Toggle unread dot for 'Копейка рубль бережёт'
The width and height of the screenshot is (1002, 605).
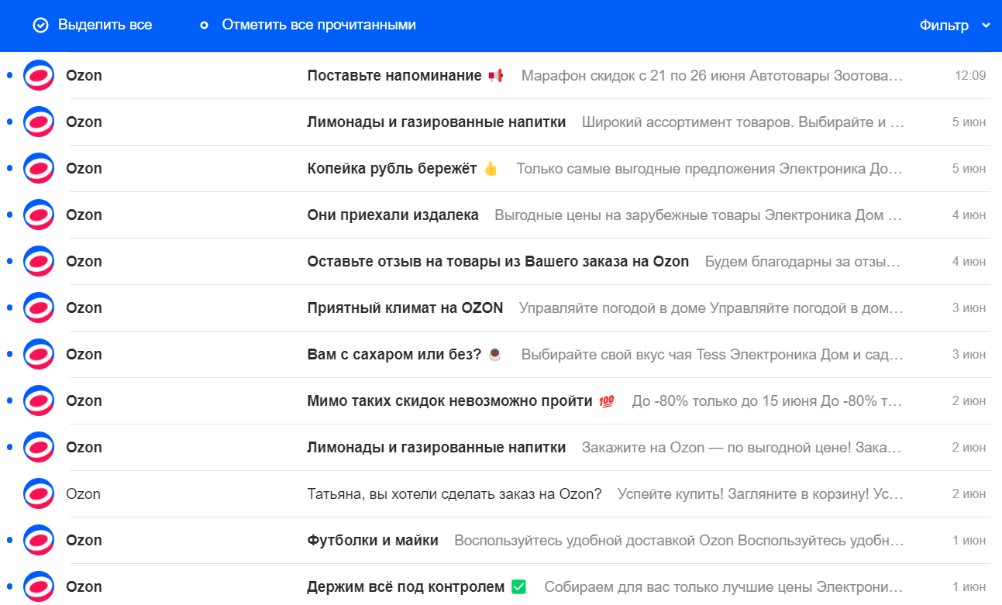pyautogui.click(x=9, y=168)
